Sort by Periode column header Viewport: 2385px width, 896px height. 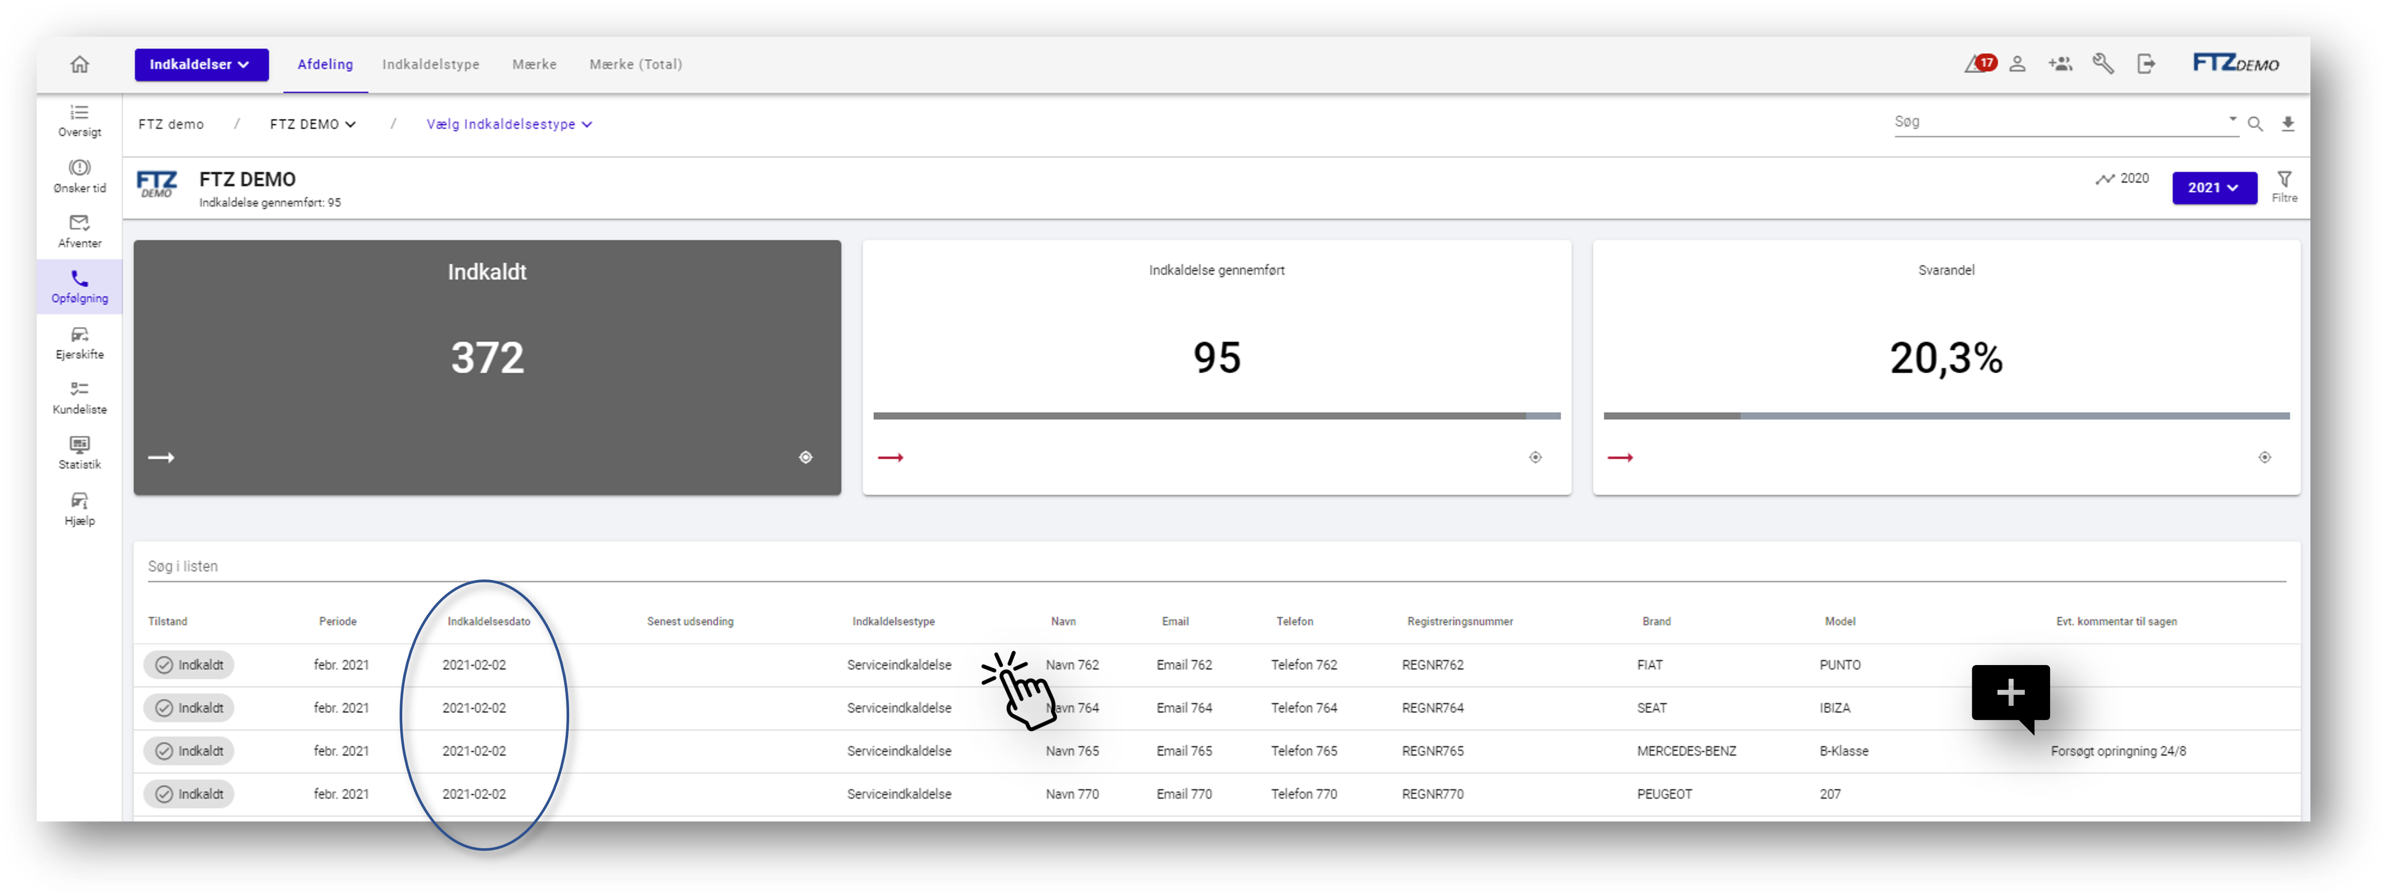(x=338, y=621)
